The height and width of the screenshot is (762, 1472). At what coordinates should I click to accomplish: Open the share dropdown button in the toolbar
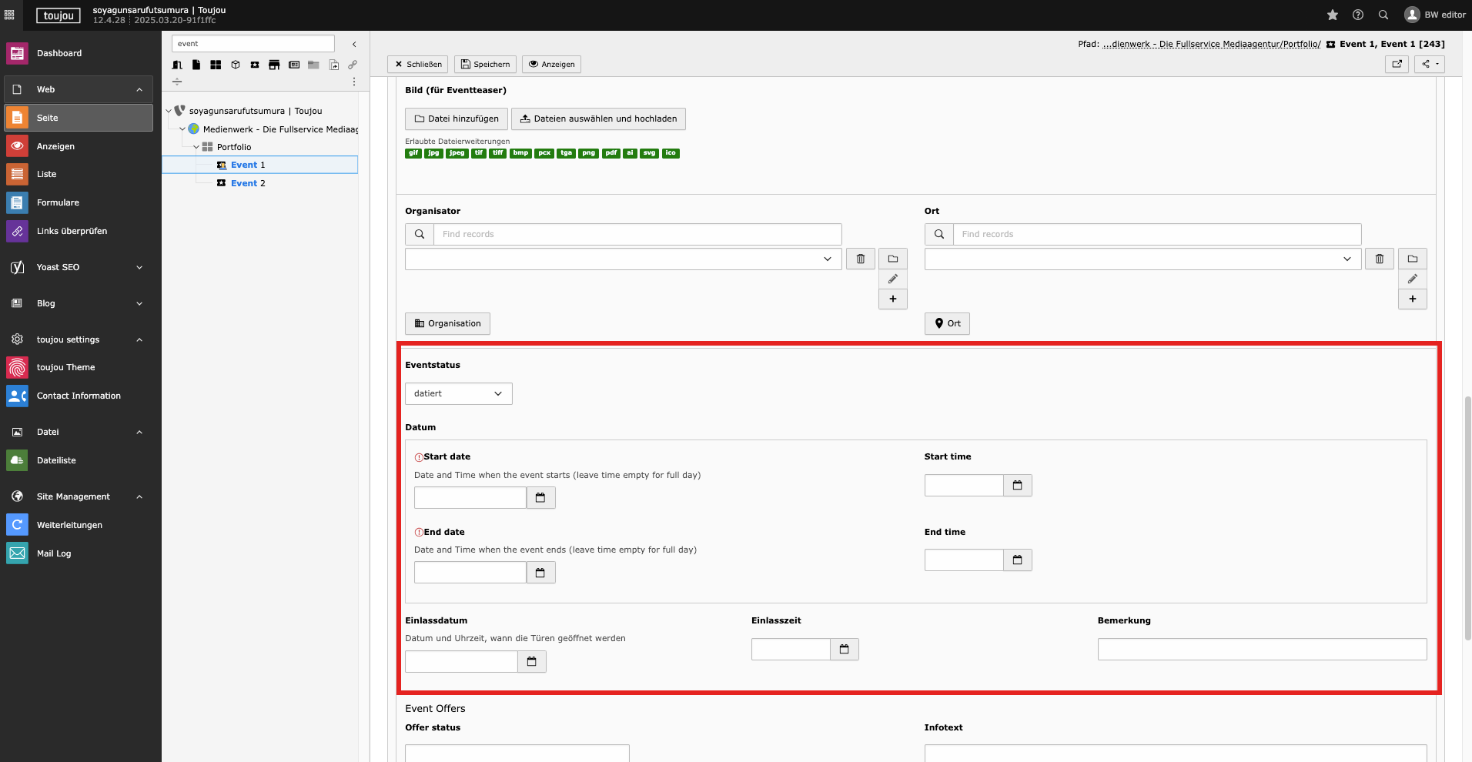coord(1429,65)
